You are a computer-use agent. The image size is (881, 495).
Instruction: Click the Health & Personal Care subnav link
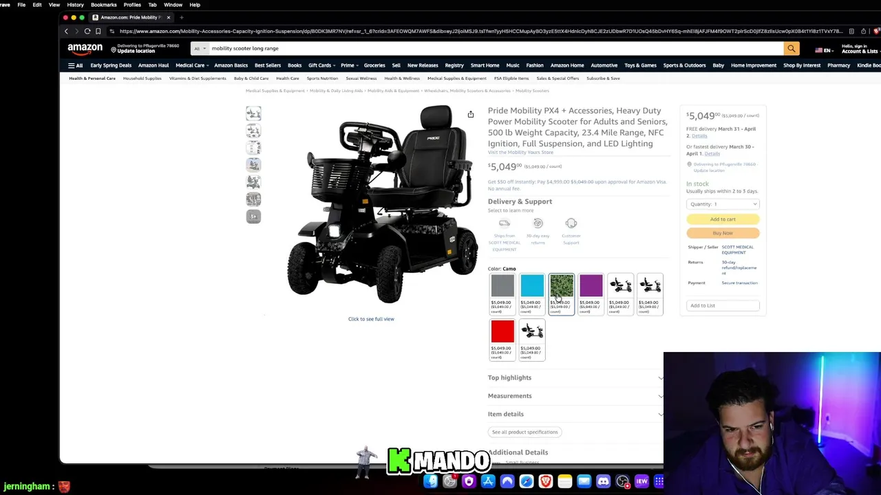point(92,78)
